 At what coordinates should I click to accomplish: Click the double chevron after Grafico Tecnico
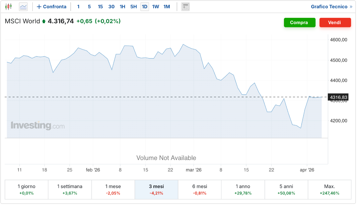click(x=351, y=7)
